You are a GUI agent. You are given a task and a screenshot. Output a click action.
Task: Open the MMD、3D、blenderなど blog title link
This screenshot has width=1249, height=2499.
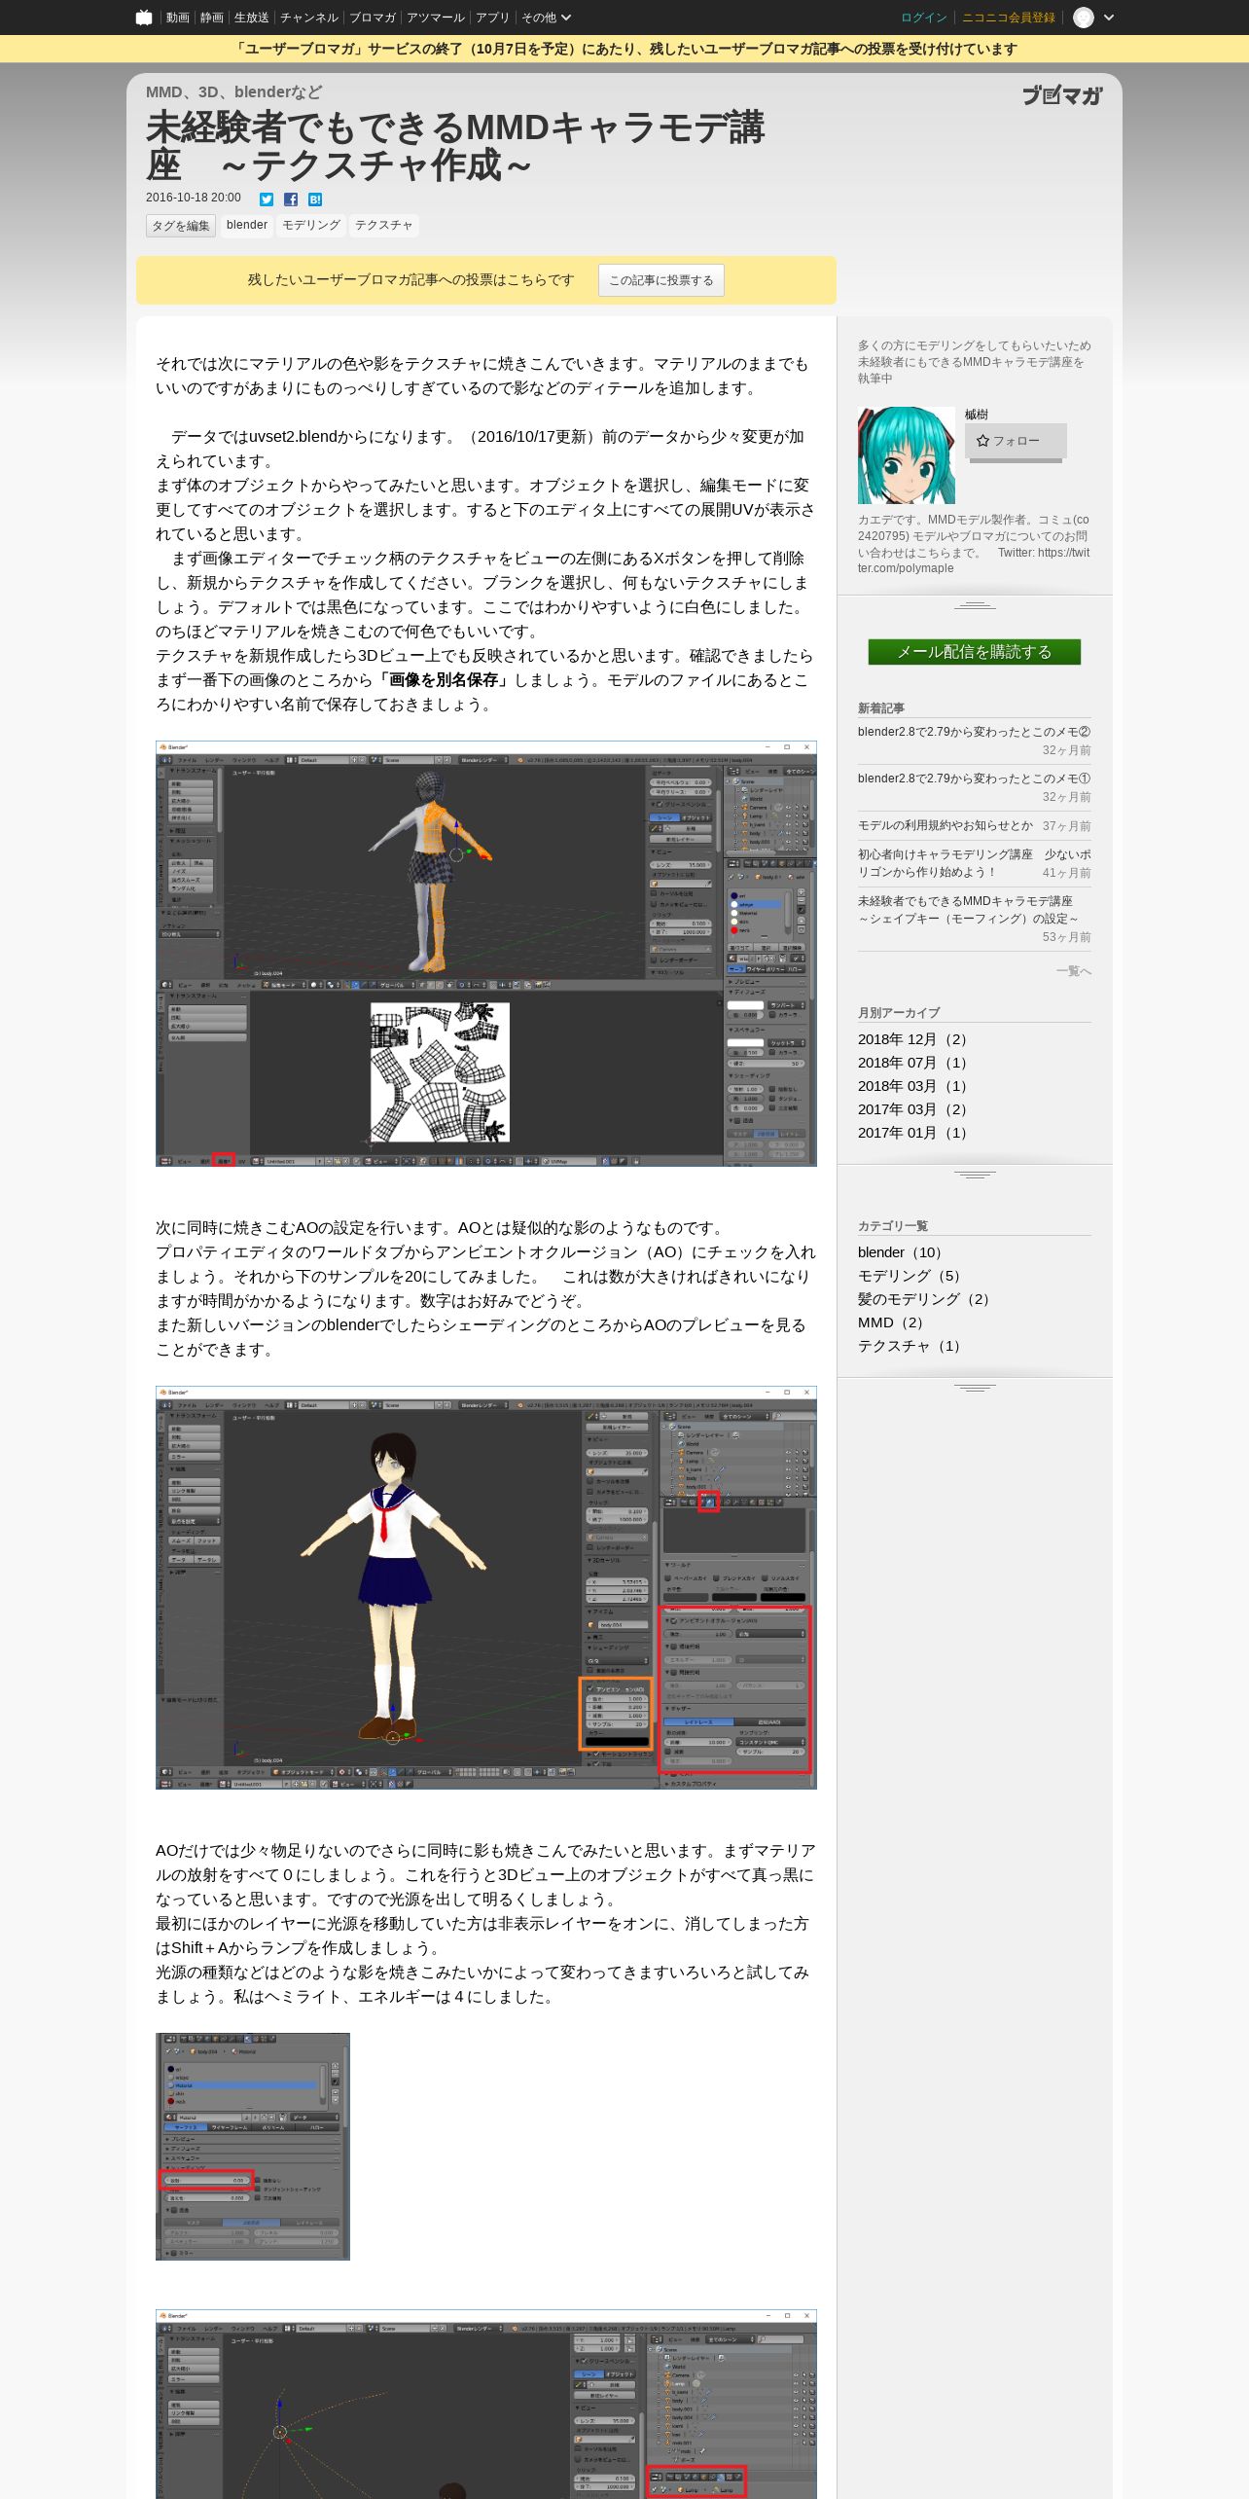point(233,92)
